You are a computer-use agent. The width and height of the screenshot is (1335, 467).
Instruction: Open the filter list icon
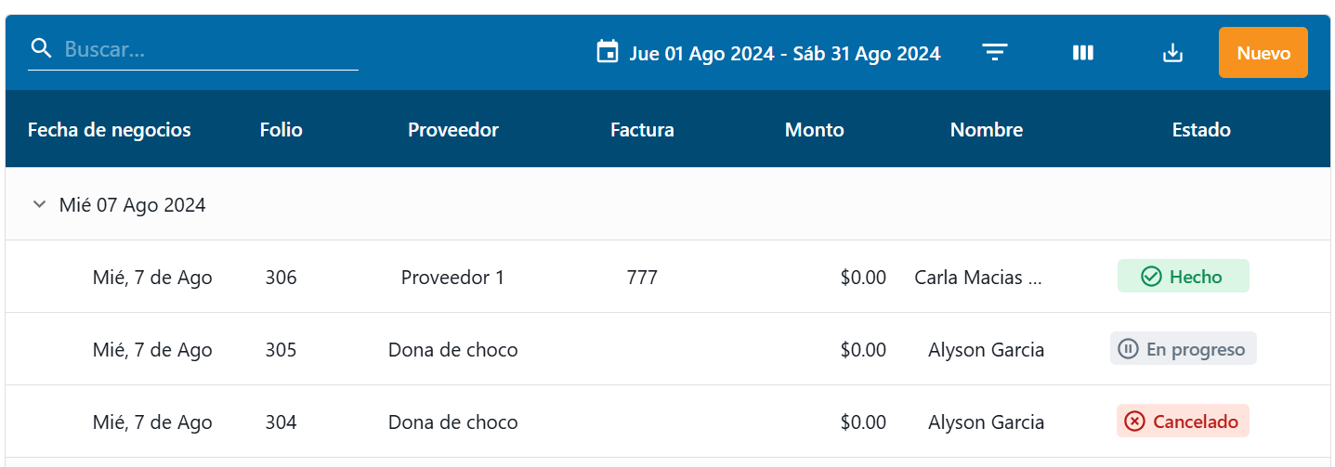point(995,53)
